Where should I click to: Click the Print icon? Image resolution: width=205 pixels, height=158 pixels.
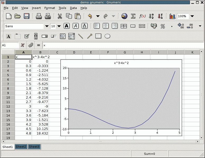(39, 16)
